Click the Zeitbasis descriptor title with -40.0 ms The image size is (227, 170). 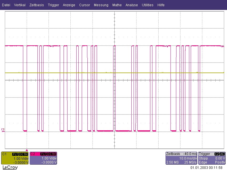(x=181, y=154)
